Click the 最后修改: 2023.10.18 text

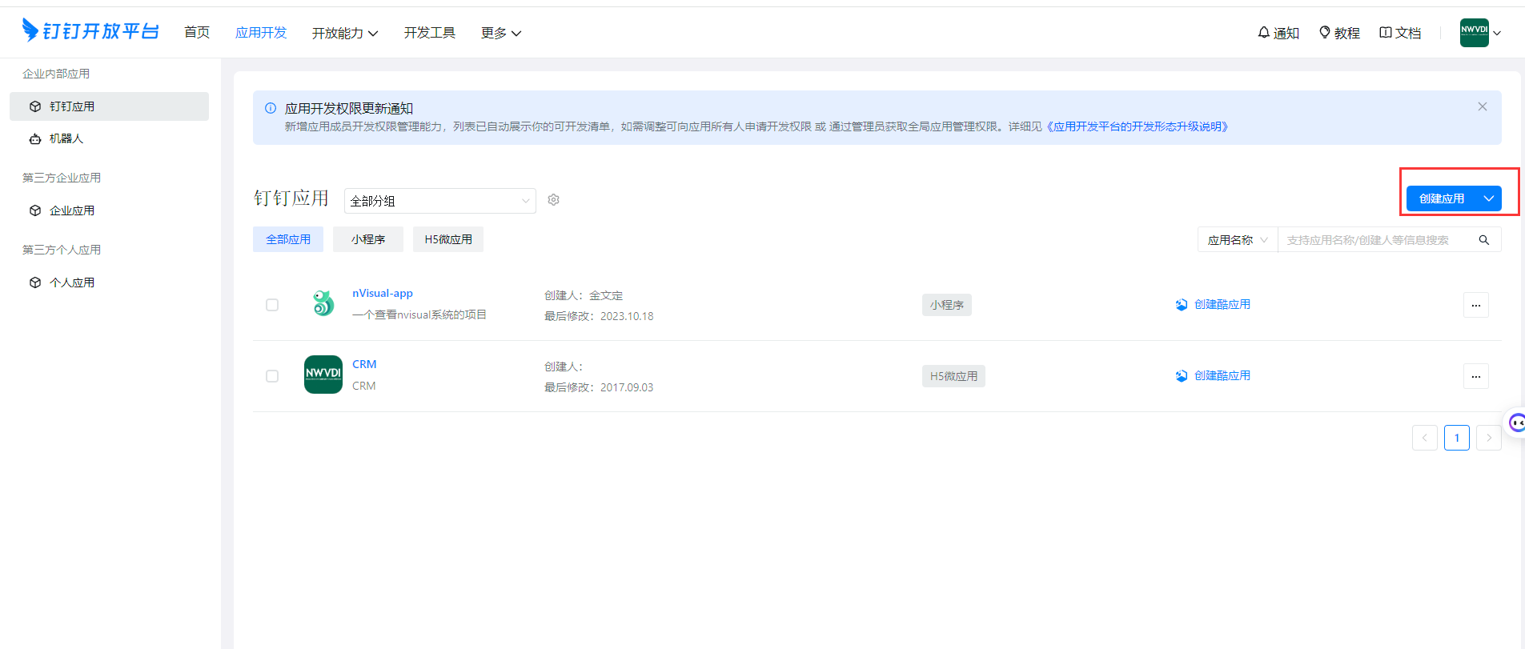[599, 316]
